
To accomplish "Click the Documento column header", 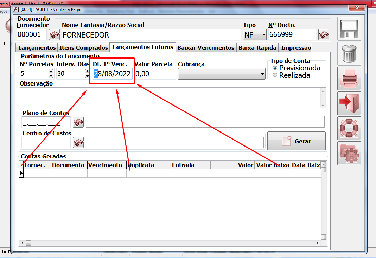I will [69, 165].
